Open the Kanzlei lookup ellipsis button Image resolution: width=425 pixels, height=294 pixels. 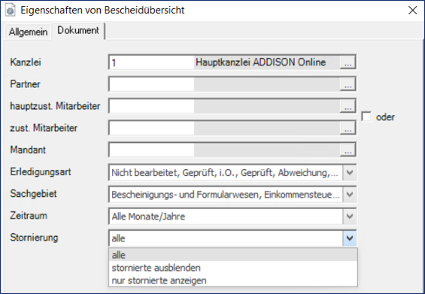(348, 62)
